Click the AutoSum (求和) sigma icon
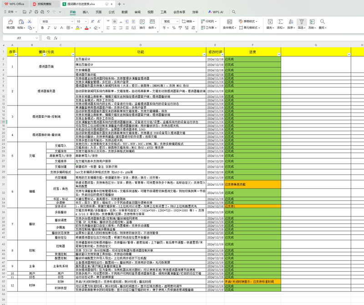 pyautogui.click(x=281, y=21)
